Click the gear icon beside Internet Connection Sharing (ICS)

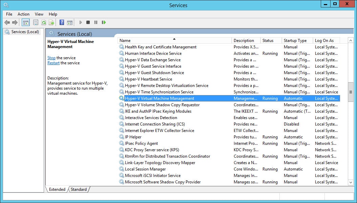(x=122, y=124)
